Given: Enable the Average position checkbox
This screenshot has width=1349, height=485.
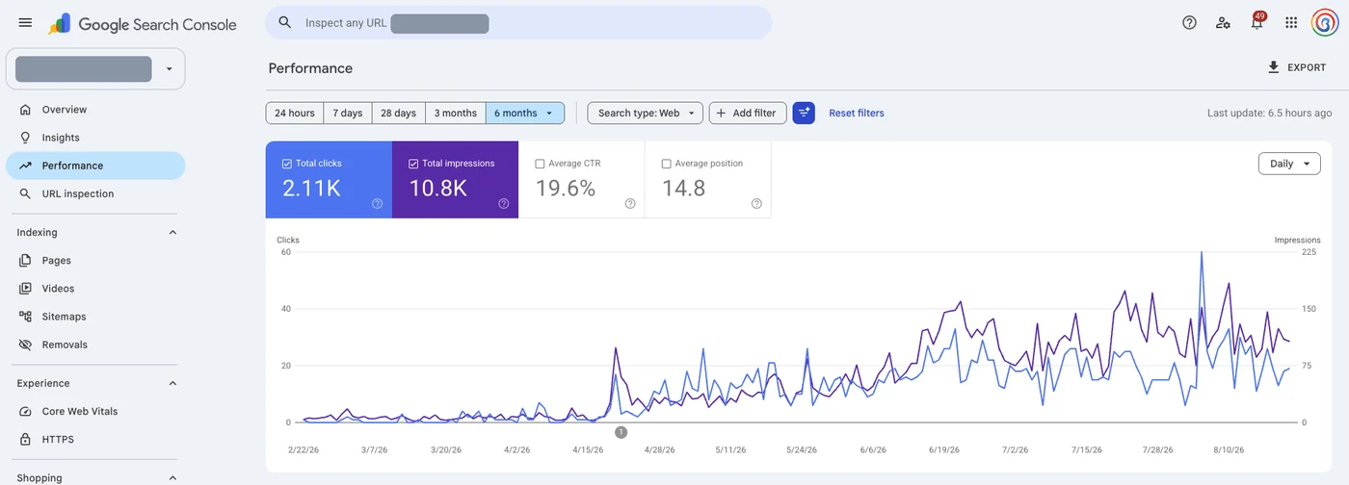Looking at the screenshot, I should 667,164.
